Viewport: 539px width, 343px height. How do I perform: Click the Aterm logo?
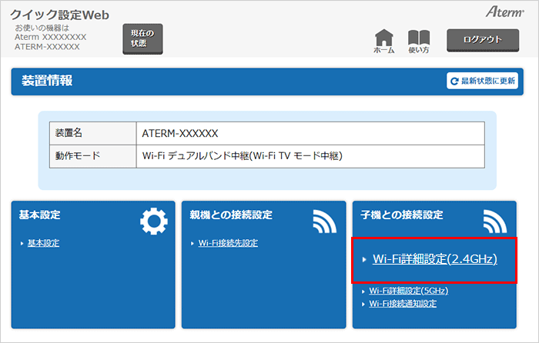[504, 13]
